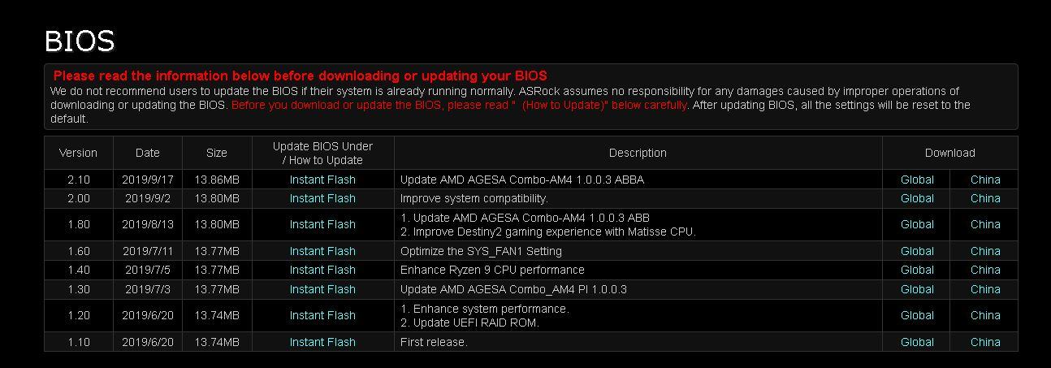
Task: Click China download for version 1.60
Action: click(x=985, y=251)
